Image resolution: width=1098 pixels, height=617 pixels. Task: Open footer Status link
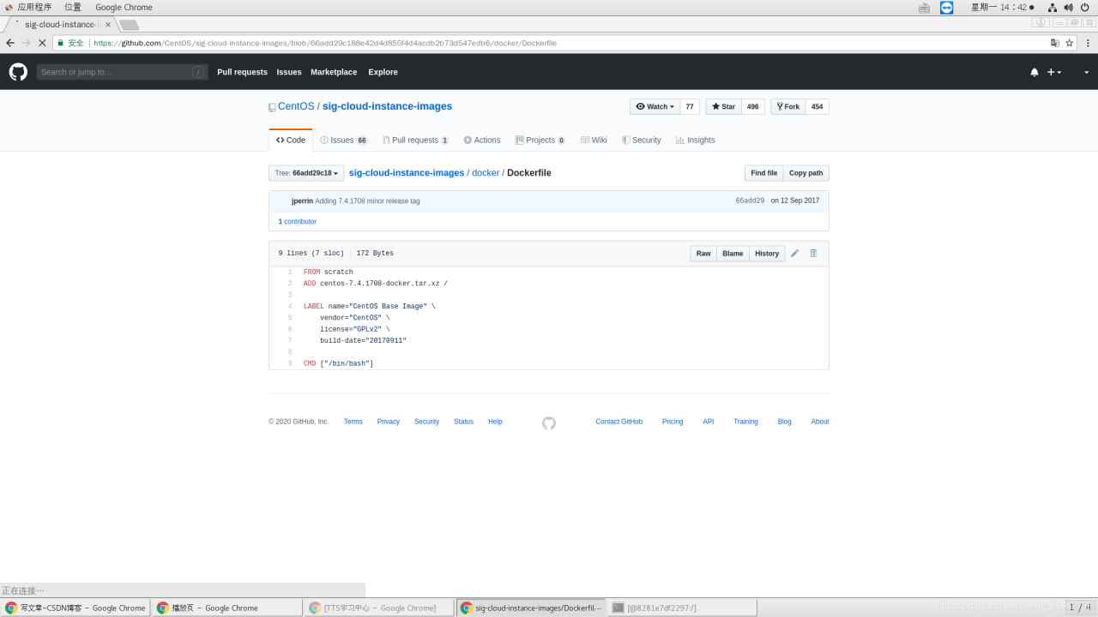(x=464, y=422)
